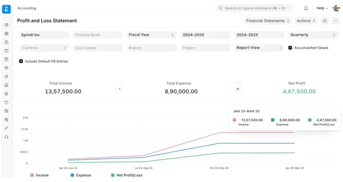Click the cube box icon in the sidebar
Viewport: 343px width, 182px height.
(x=6, y=68)
